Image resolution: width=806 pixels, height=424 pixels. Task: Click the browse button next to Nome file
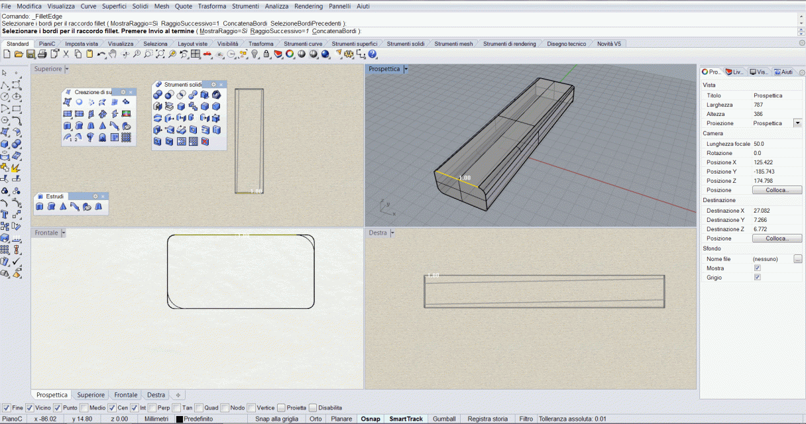[798, 259]
